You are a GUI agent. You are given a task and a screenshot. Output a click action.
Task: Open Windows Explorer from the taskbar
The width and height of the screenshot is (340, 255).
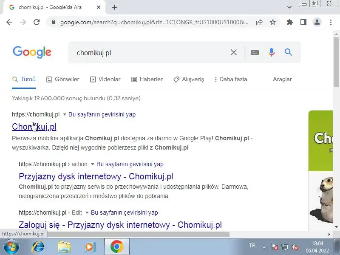tap(64, 247)
